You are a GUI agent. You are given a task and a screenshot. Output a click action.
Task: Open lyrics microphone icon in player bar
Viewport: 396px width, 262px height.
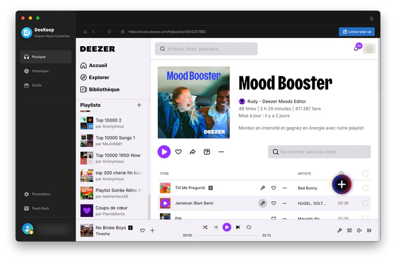[339, 230]
